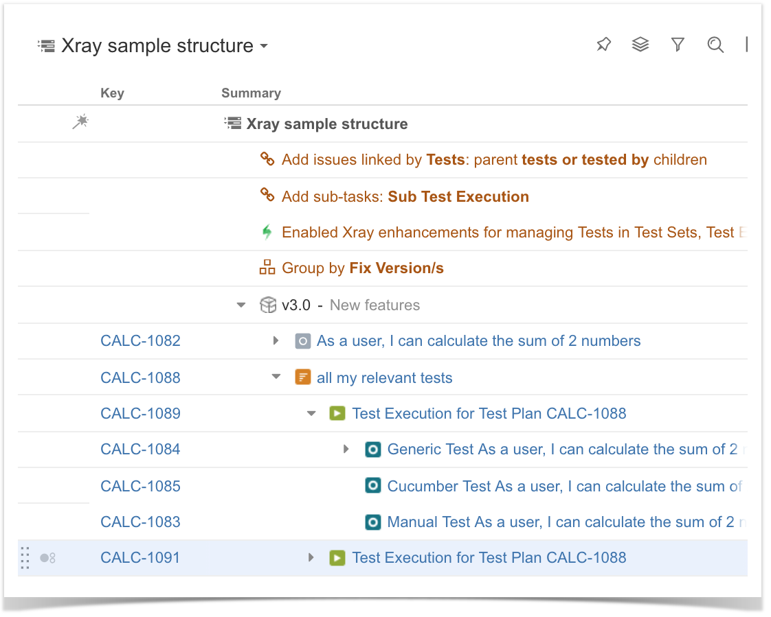Open the Cucumber Test summary link
771x617 pixels.
(565, 486)
